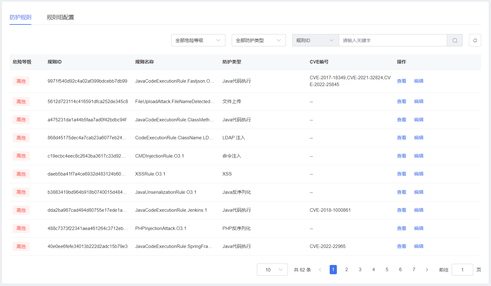Click 危险等级 column header
This screenshot has height=286, width=491.
[22, 62]
